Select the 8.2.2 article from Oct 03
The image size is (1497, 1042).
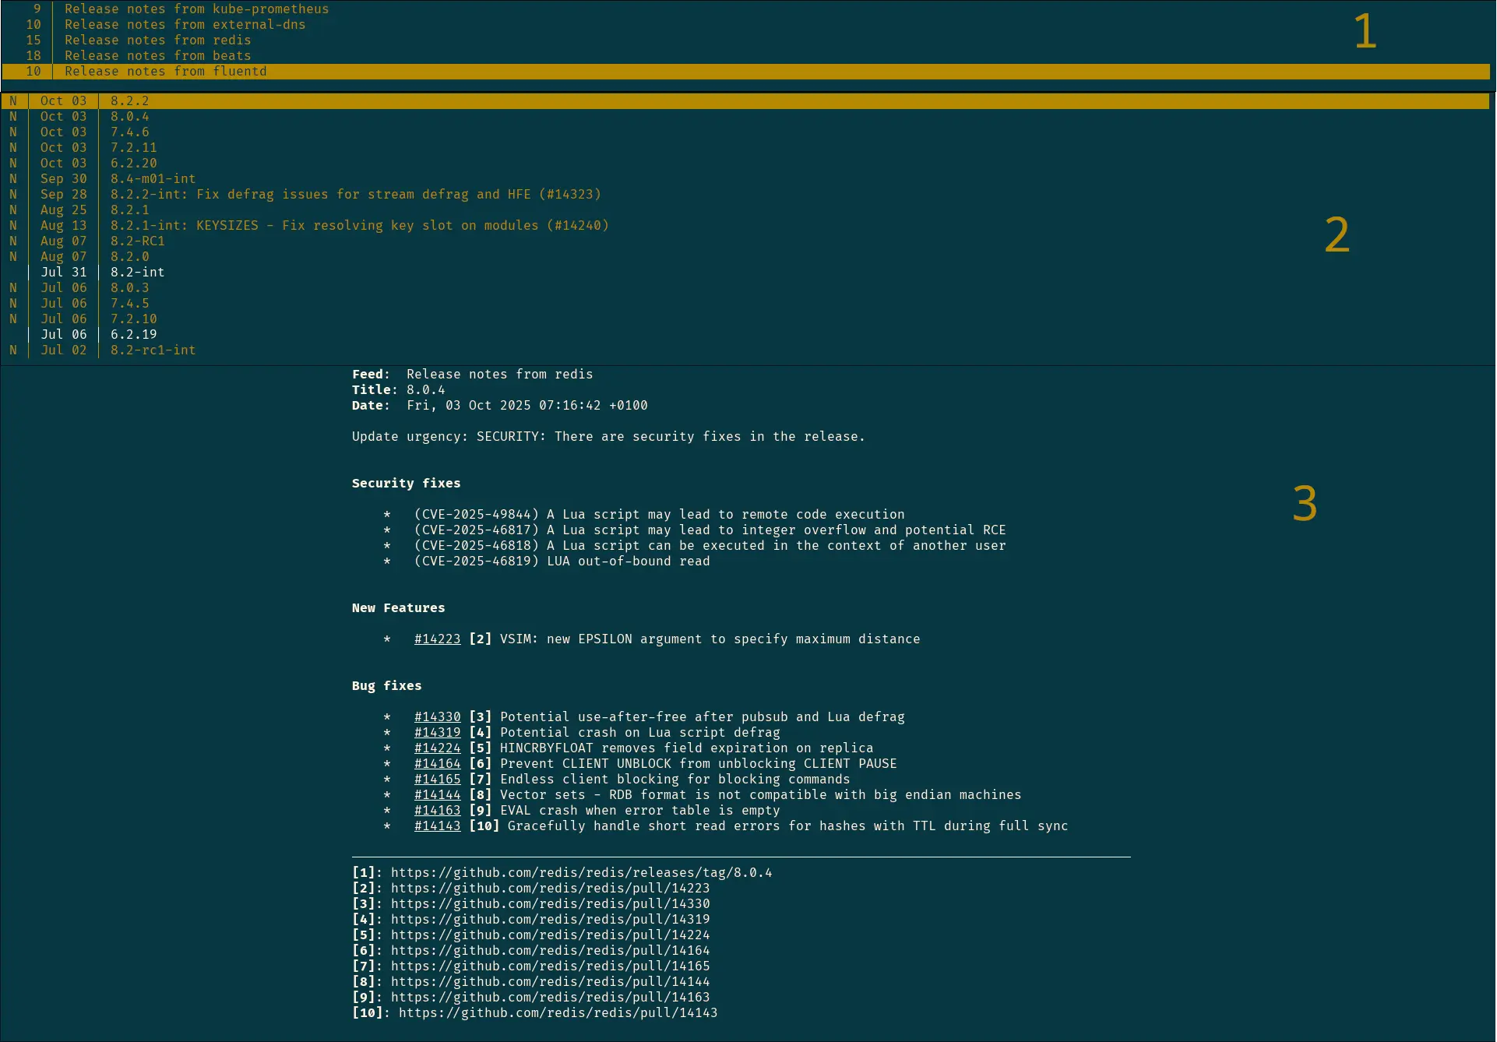pyautogui.click(x=130, y=100)
